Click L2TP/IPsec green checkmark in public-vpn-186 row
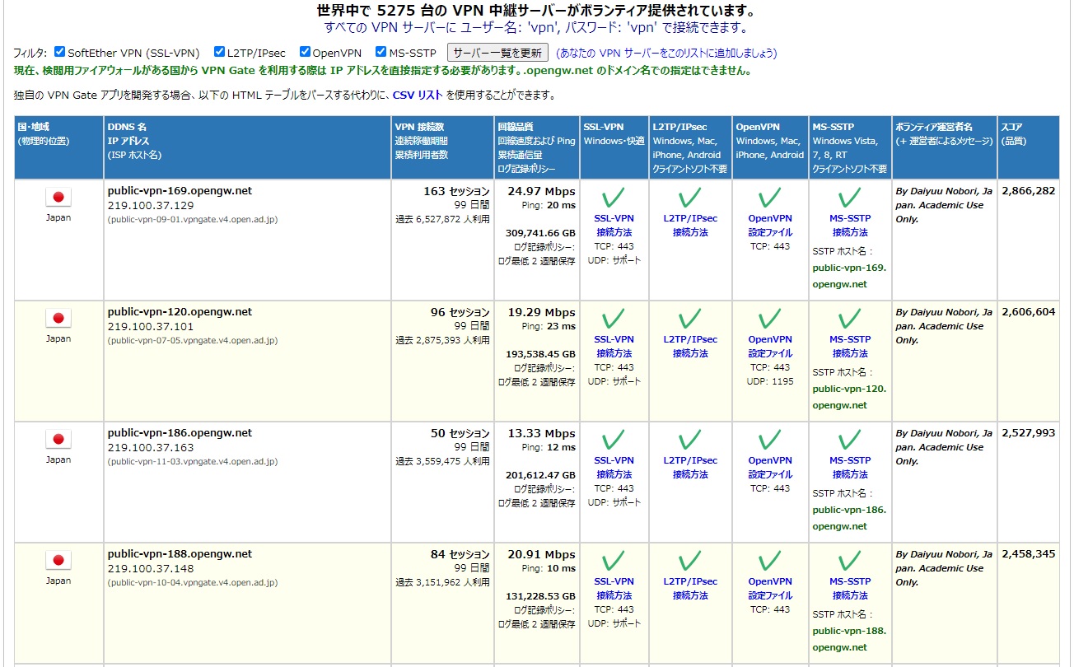Viewport: 1074px width, 667px height. [x=689, y=440]
